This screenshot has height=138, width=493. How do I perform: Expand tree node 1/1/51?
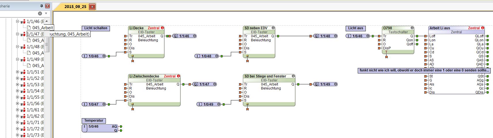pos(17,72)
